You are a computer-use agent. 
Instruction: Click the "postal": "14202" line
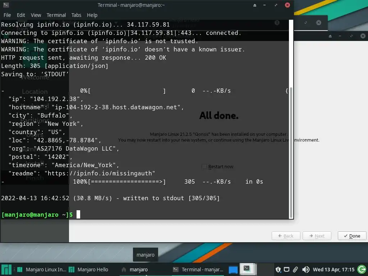tap(40, 157)
